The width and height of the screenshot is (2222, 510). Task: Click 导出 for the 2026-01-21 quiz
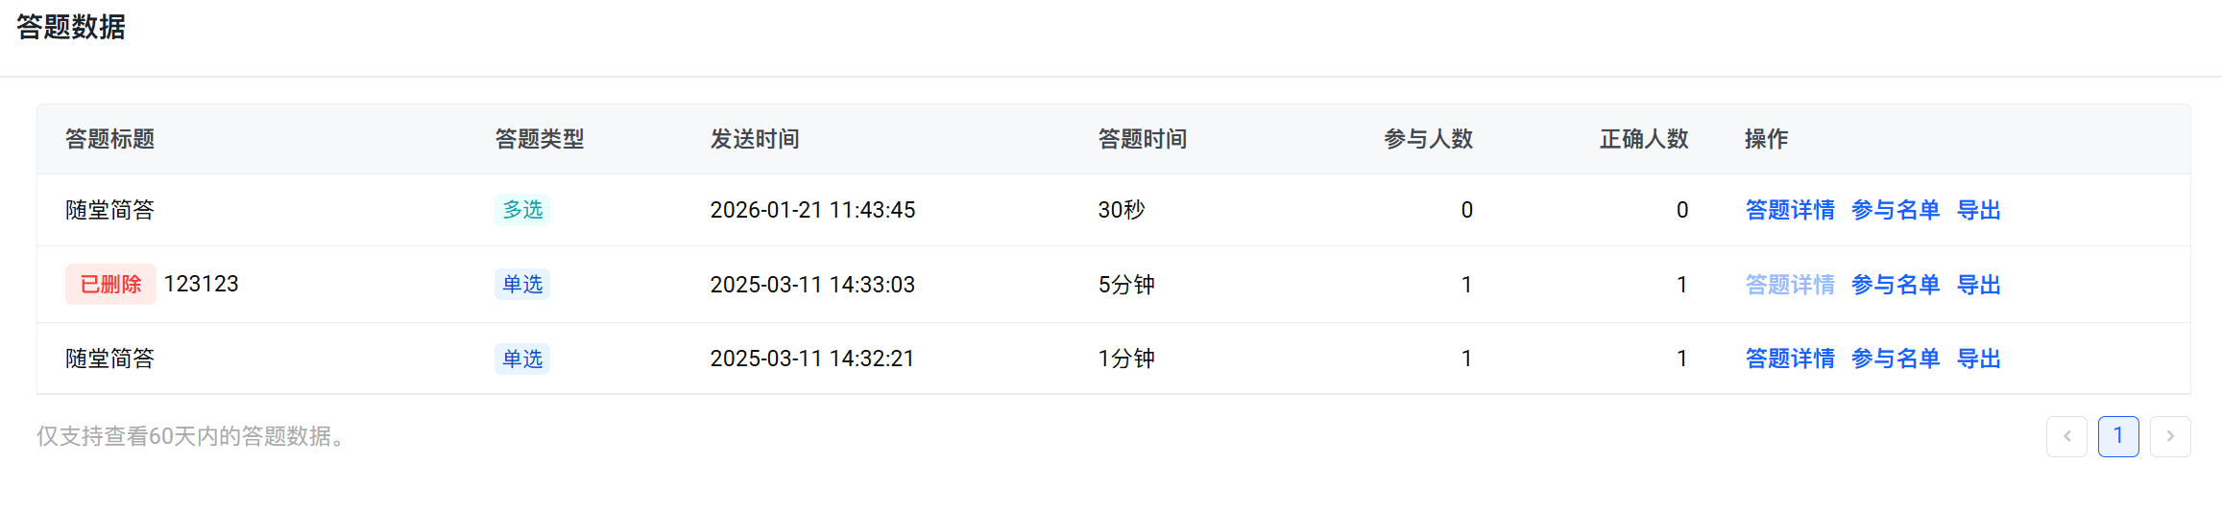(x=1979, y=210)
